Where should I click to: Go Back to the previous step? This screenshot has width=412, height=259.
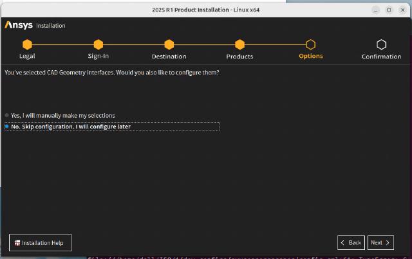pyautogui.click(x=351, y=243)
